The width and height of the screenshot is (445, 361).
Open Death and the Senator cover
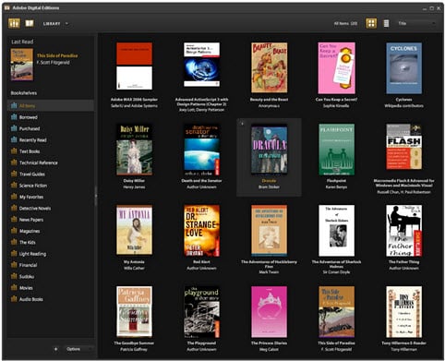point(201,150)
